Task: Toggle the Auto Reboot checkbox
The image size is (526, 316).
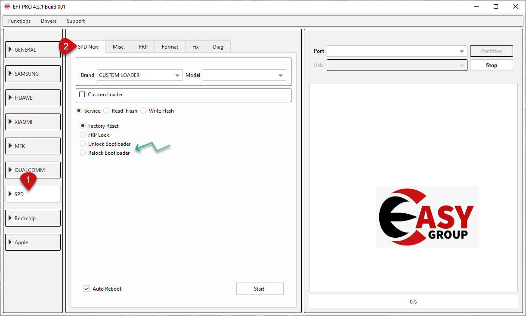Action: coord(87,289)
